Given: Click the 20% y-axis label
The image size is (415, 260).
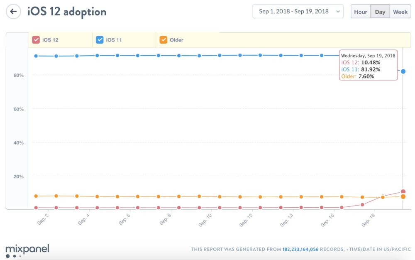Looking at the screenshot, I should pyautogui.click(x=19, y=177).
